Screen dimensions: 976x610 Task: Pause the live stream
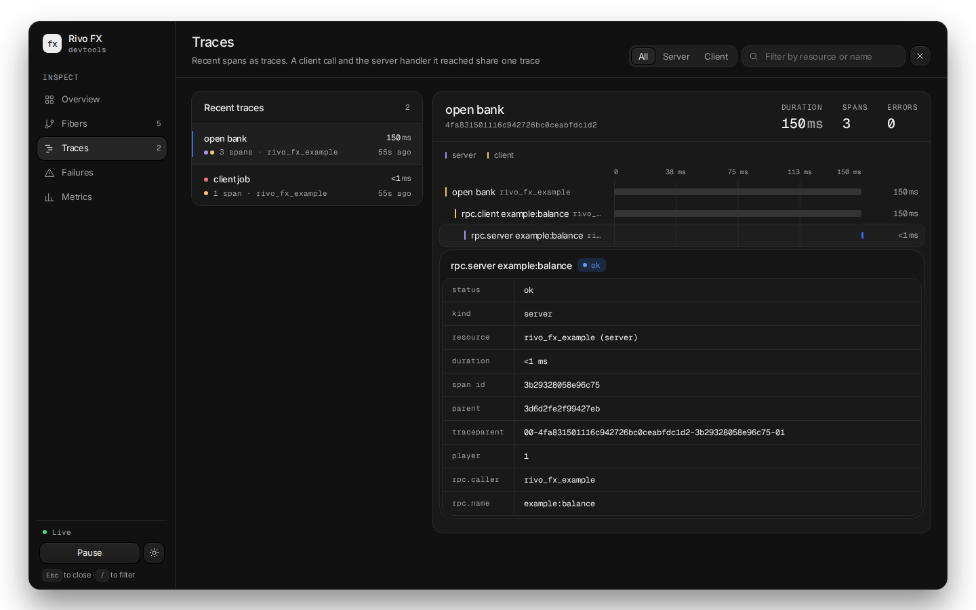[89, 553]
